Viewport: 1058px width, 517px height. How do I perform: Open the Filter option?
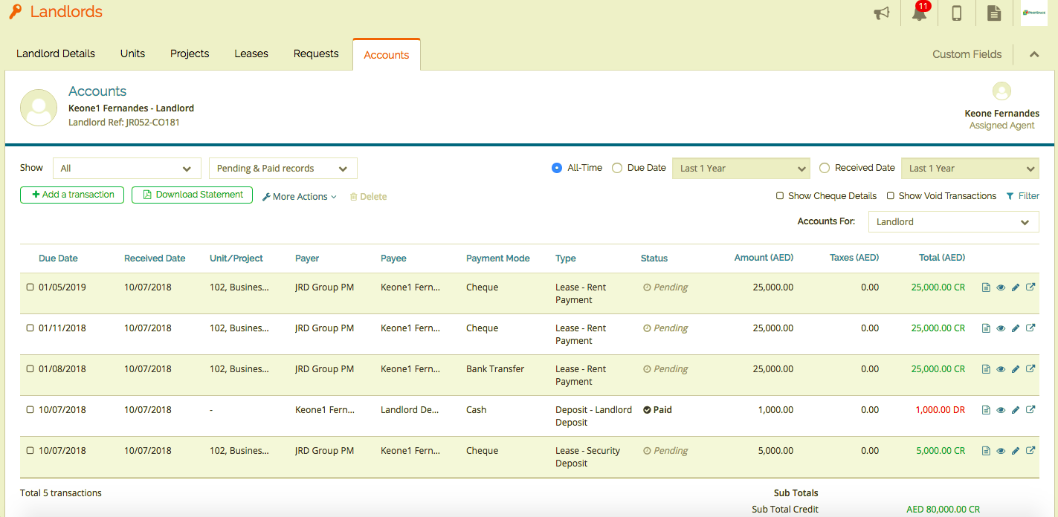pyautogui.click(x=1024, y=195)
